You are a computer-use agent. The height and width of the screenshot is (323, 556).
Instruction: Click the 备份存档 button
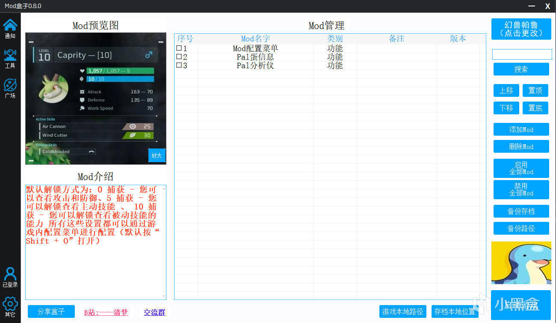click(521, 211)
